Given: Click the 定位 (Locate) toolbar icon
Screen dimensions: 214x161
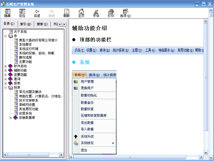Looking at the screenshot, I should (22, 13).
